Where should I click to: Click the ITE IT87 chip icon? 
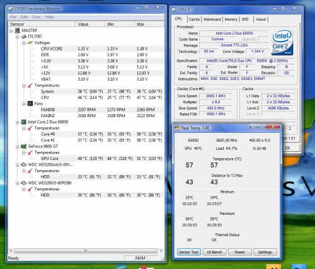pos(23,37)
